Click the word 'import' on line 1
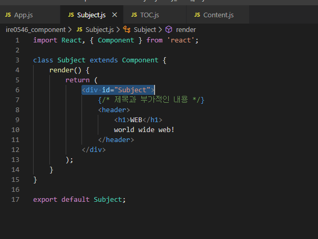318x239 pixels. [45, 40]
